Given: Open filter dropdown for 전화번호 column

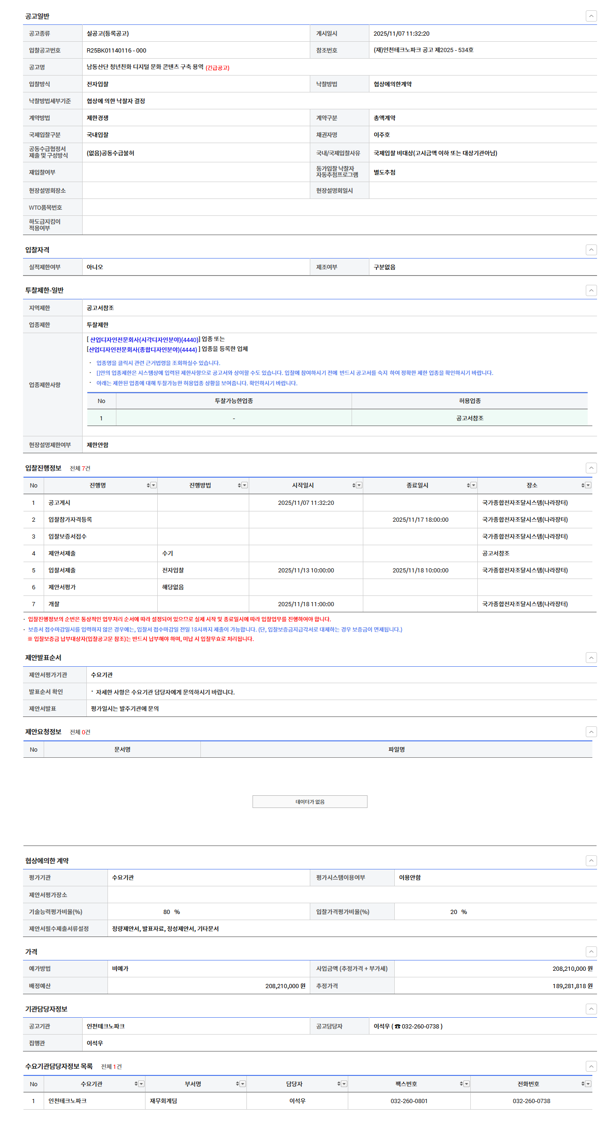Looking at the screenshot, I should 588,1084.
